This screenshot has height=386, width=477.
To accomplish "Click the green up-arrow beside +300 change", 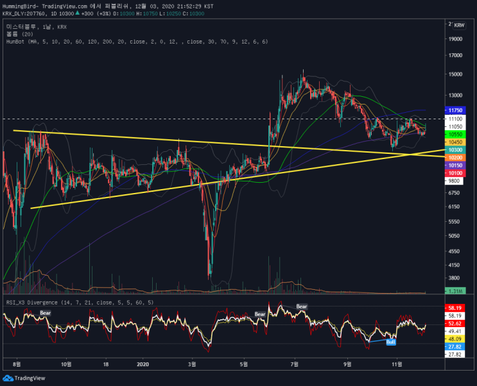I will tap(77, 13).
